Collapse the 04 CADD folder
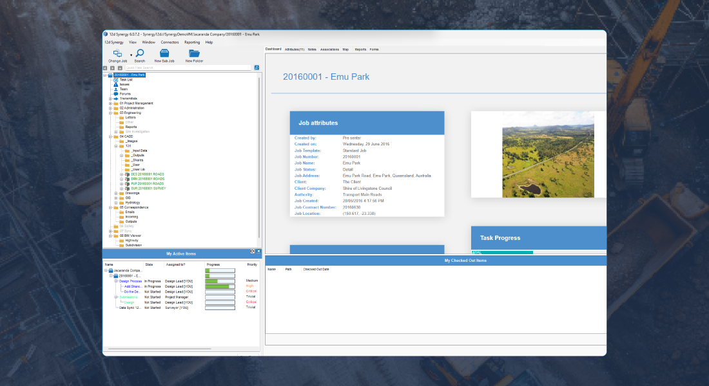The image size is (709, 386). [110, 136]
